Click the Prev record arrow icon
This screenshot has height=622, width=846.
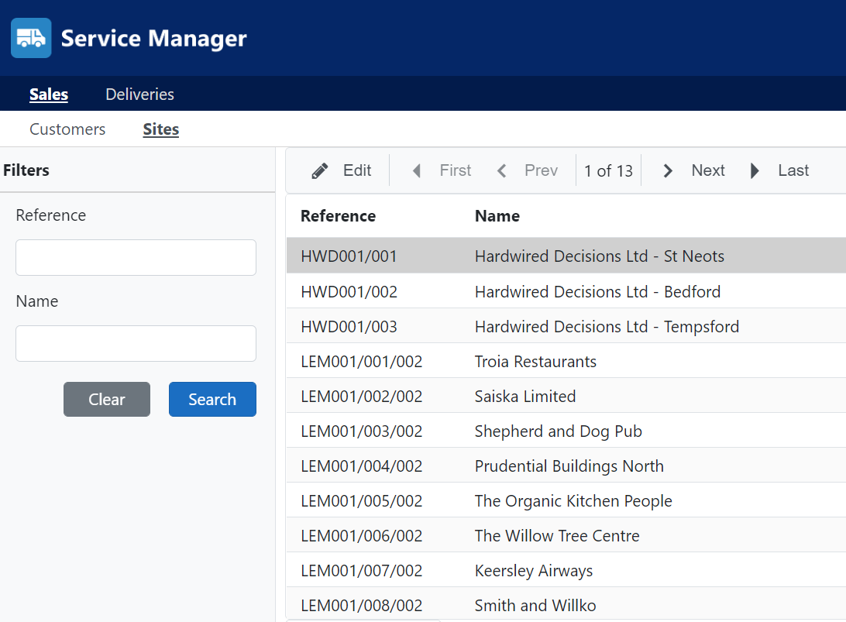pos(501,170)
